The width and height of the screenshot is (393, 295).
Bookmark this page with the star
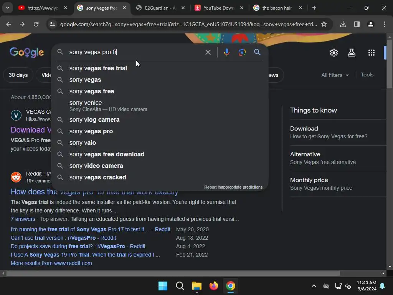coord(324,24)
